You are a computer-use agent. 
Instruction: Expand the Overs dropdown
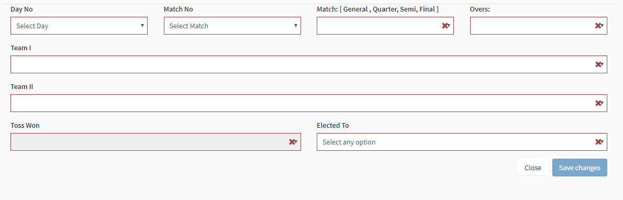538,26
